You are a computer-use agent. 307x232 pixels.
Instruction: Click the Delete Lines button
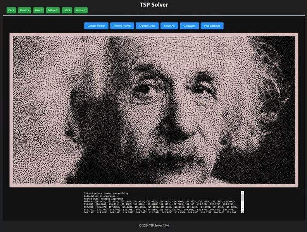(x=147, y=26)
